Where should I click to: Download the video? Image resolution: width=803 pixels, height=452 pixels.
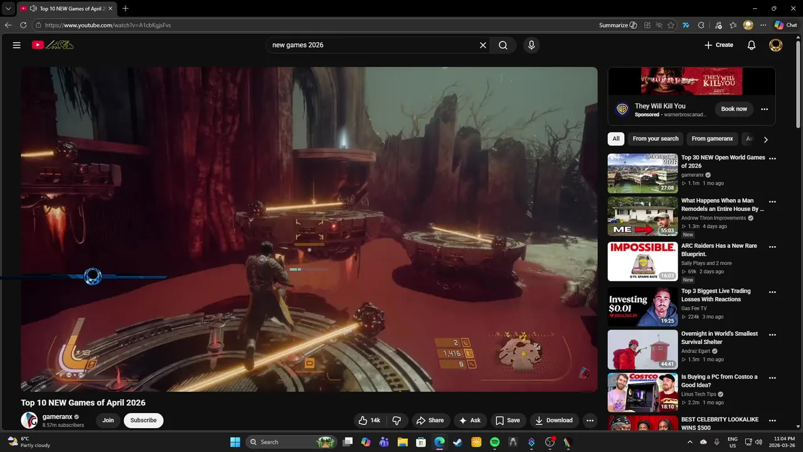[554, 421]
